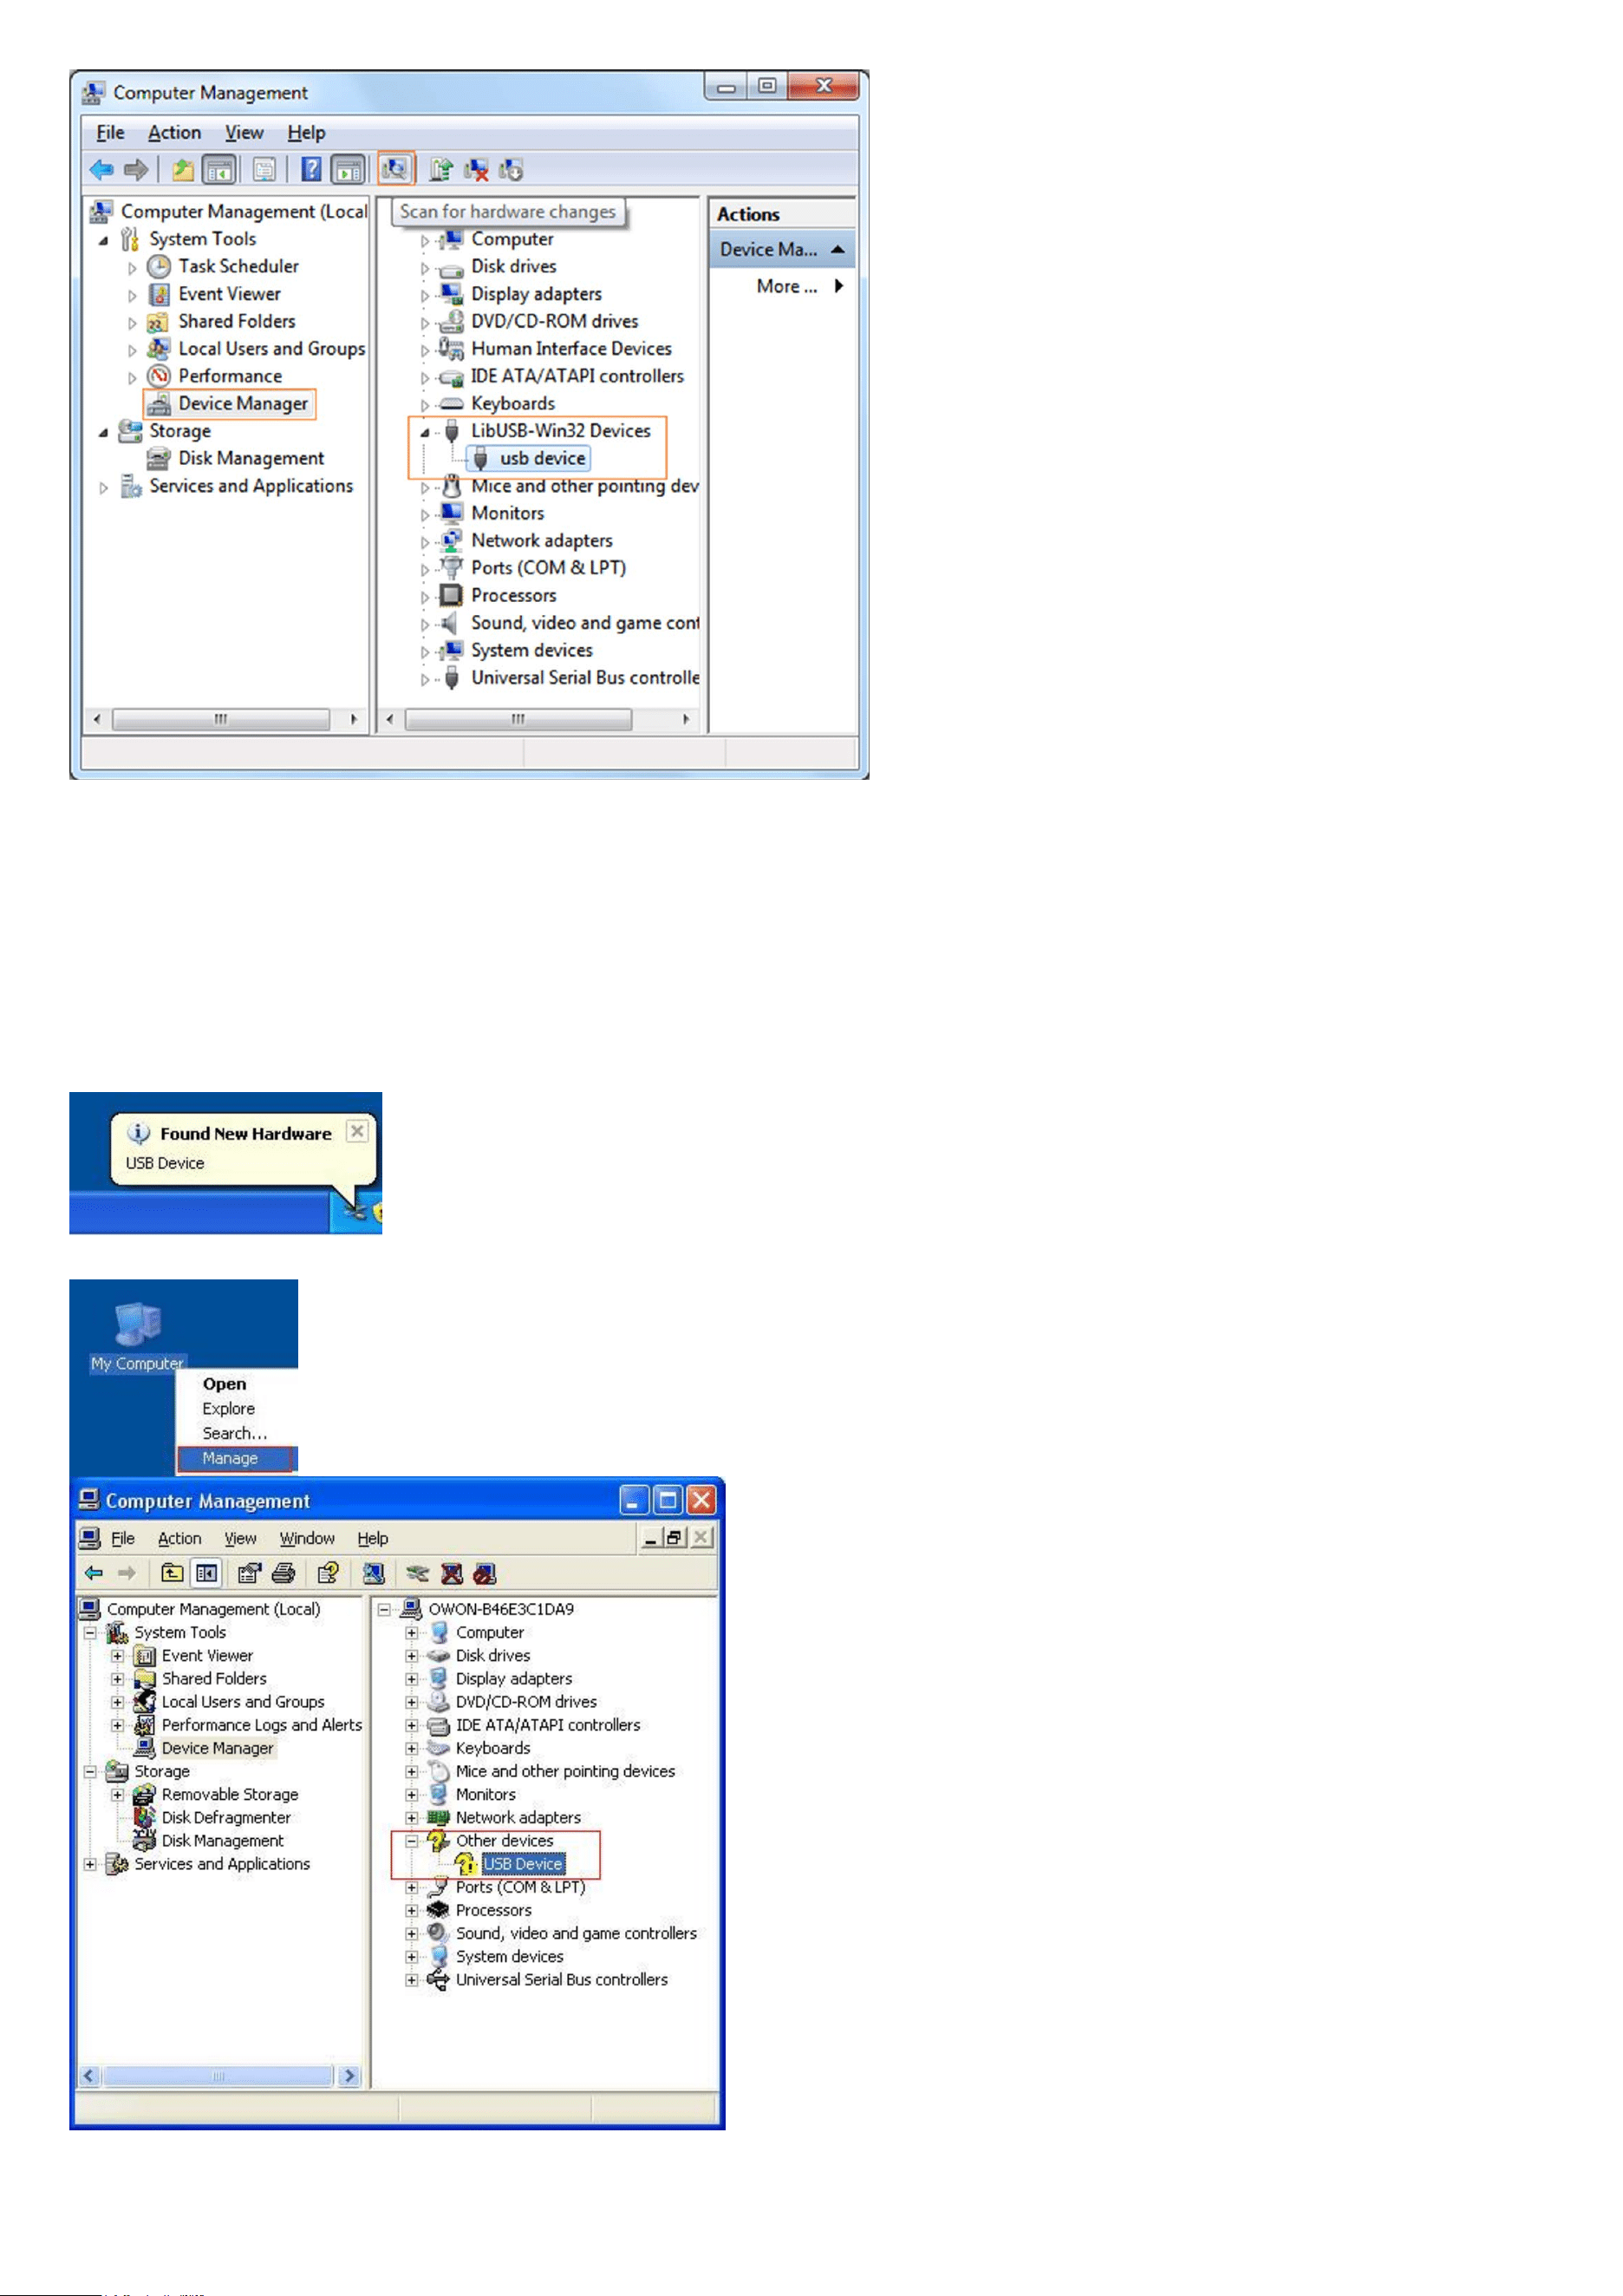Click the Update Driver Software icon in the Windows 7 toolbar
Viewport: 1623px width, 2296px height.
(440, 170)
